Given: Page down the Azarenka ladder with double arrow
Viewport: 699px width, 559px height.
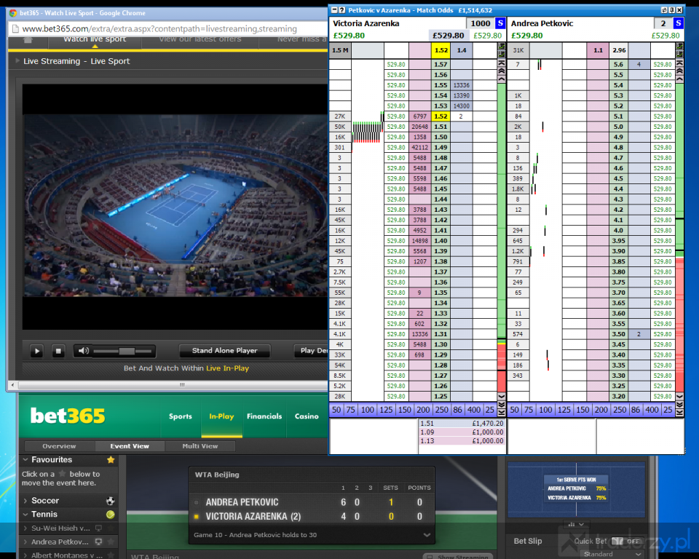Looking at the screenshot, I should click(x=502, y=404).
